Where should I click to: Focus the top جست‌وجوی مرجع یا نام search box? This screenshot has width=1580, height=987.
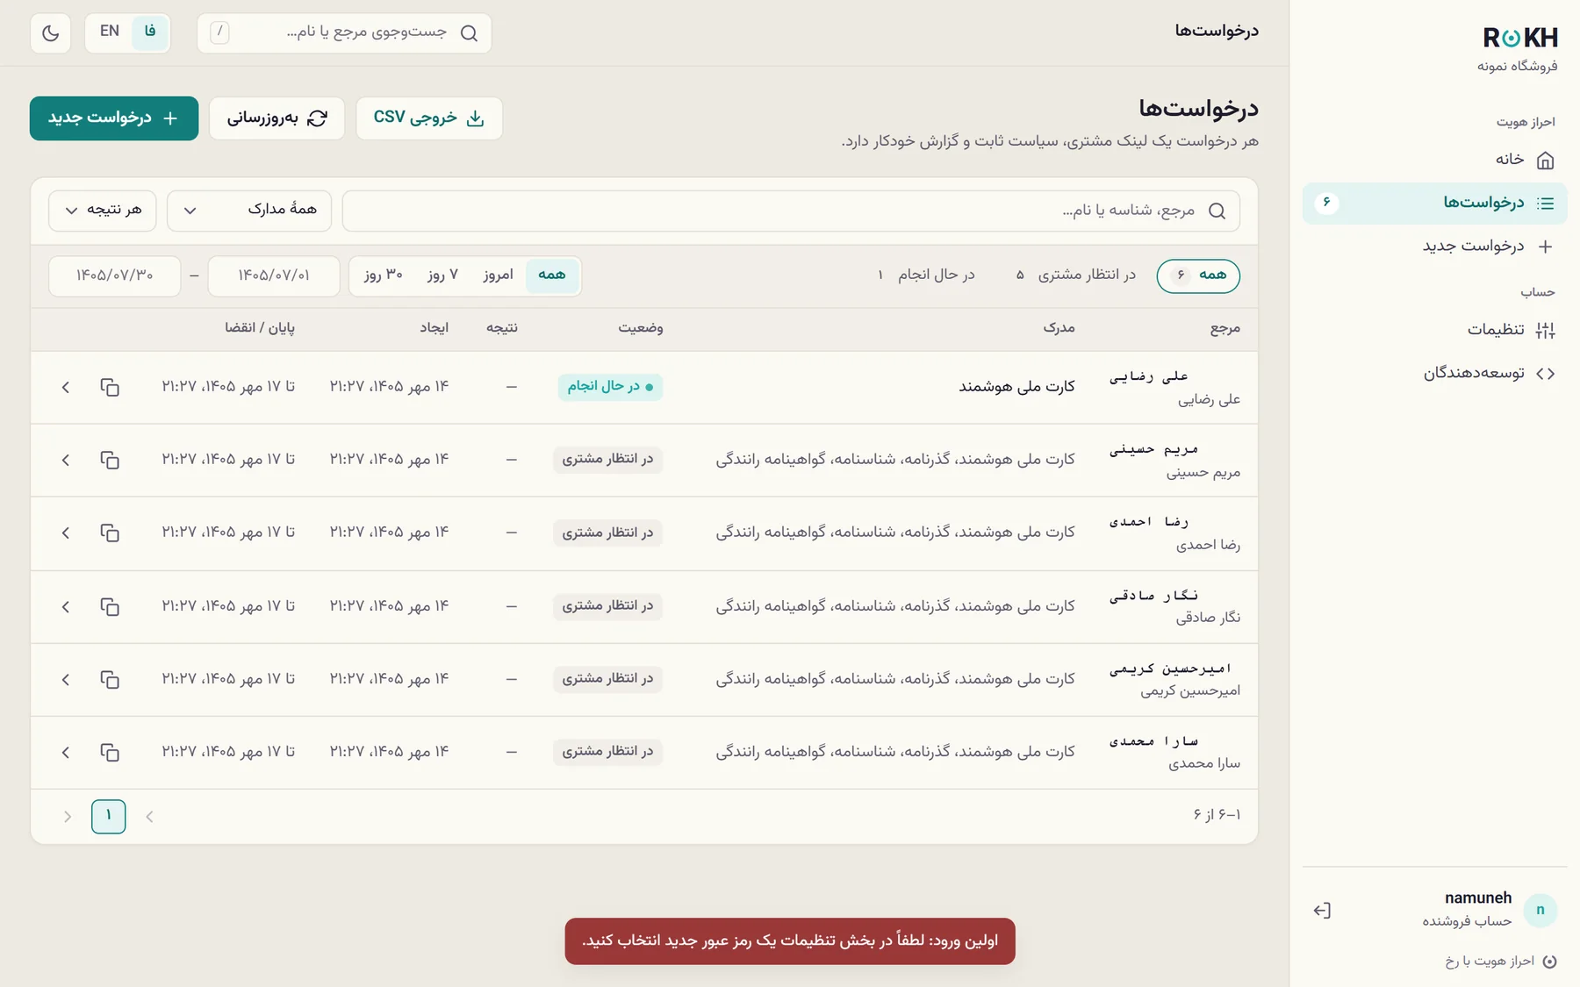click(x=345, y=32)
